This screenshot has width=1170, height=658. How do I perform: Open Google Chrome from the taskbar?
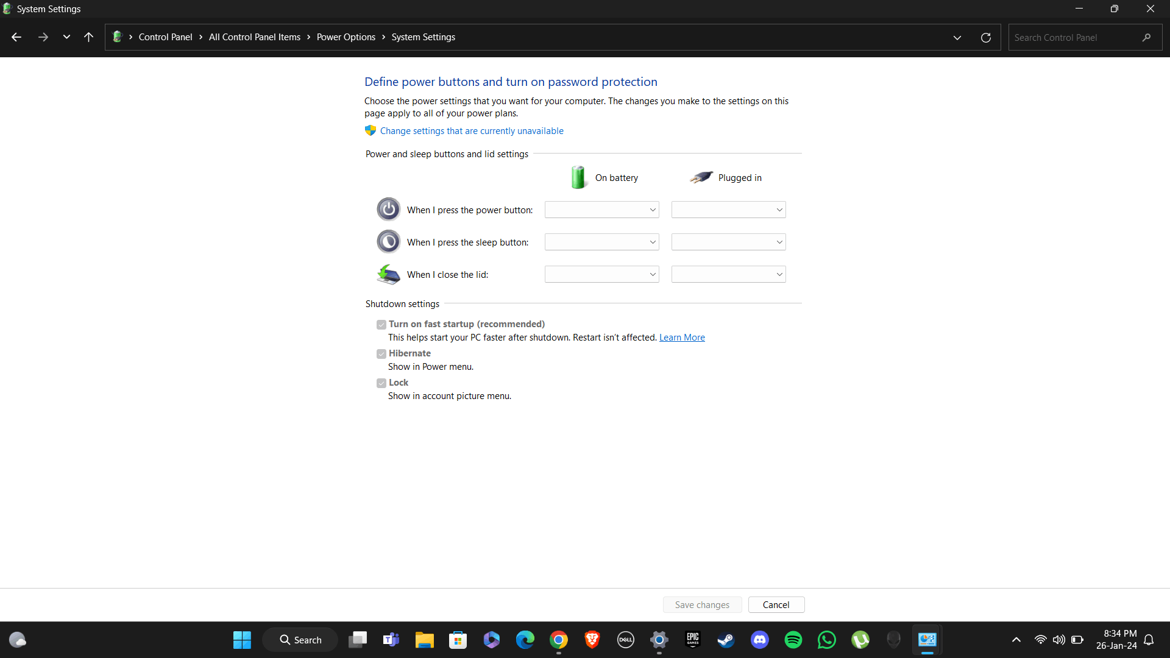[x=559, y=640]
